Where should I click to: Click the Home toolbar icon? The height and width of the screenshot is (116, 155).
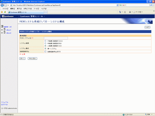(120, 12)
